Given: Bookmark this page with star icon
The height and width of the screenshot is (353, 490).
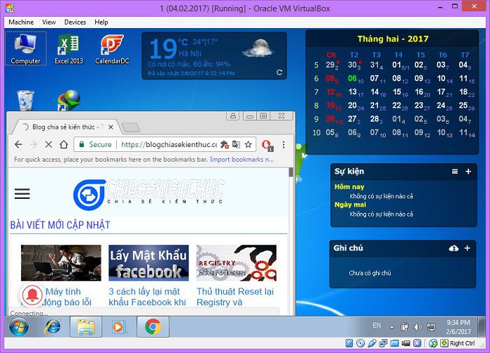Looking at the screenshot, I should (248, 144).
